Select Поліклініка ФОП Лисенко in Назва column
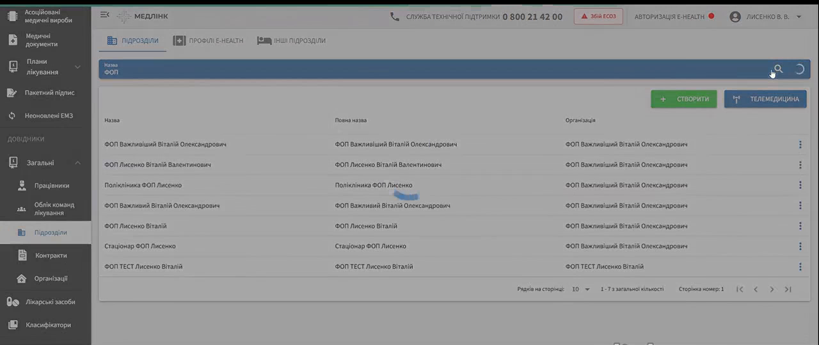 (143, 186)
